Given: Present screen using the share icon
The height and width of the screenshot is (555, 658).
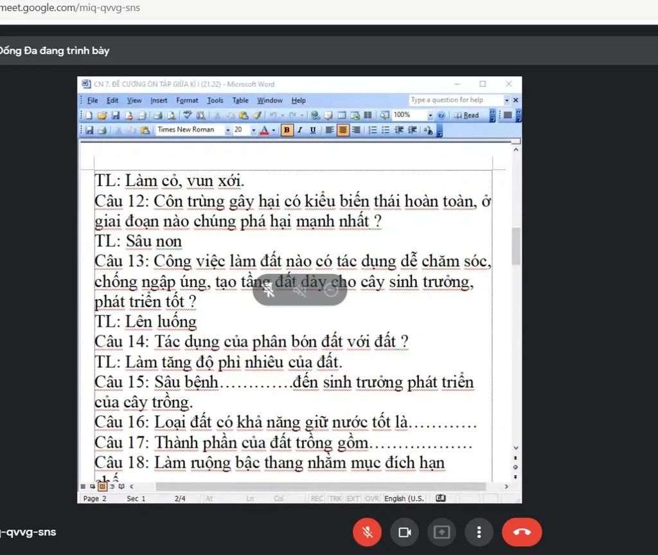Looking at the screenshot, I should click(x=441, y=532).
